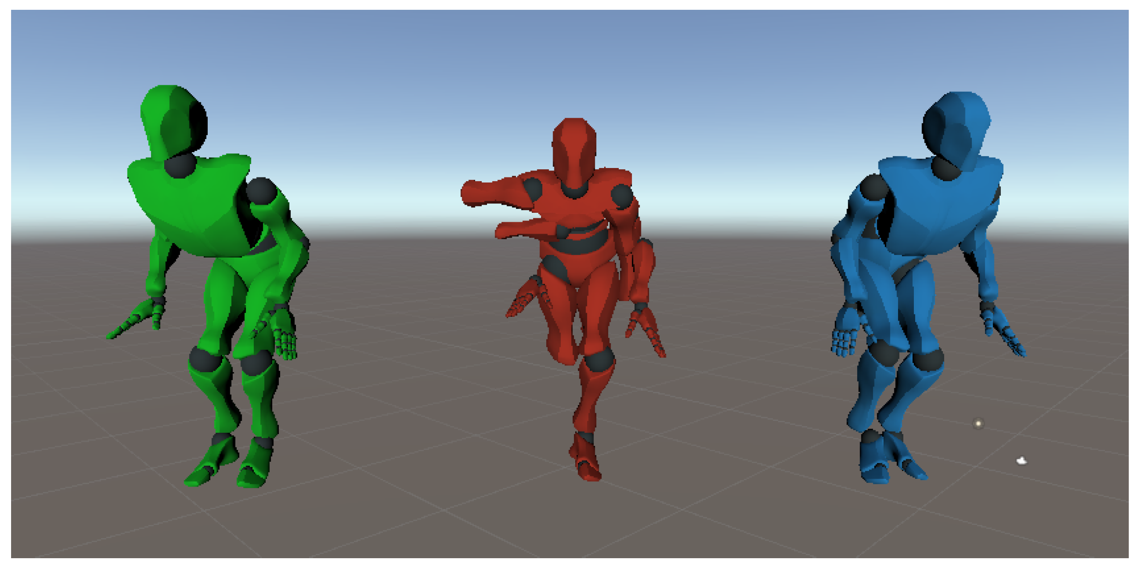Click the white camera gizmo icon
Screen dimensions: 1139x568
[x=1021, y=461]
